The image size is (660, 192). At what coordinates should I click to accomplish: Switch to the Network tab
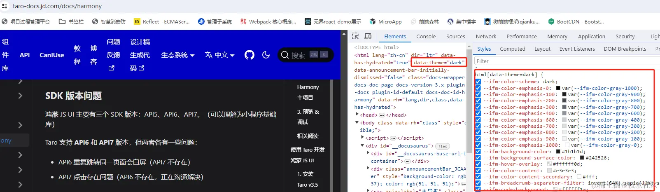tap(486, 36)
